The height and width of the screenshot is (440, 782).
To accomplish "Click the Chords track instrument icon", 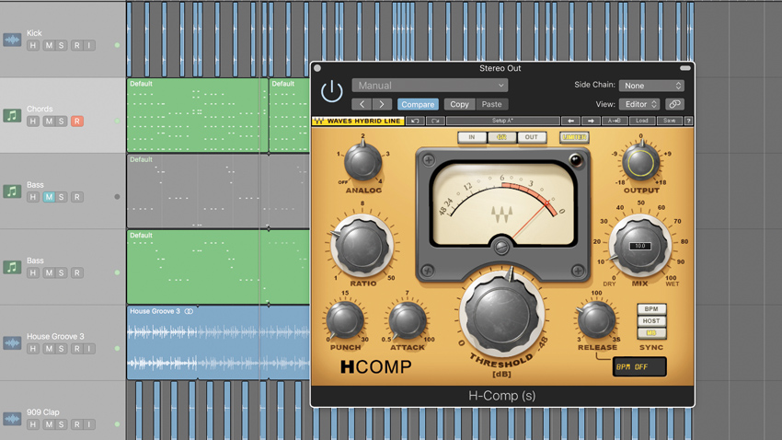I will tap(12, 115).
